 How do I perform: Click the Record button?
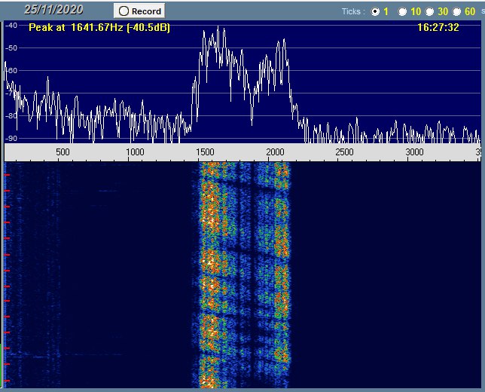(x=139, y=11)
